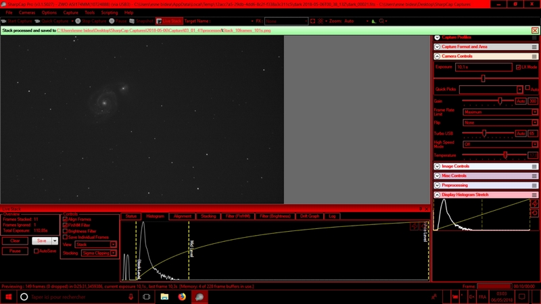
Task: Click the Clear button in Live Stack
Action: [x=15, y=241]
